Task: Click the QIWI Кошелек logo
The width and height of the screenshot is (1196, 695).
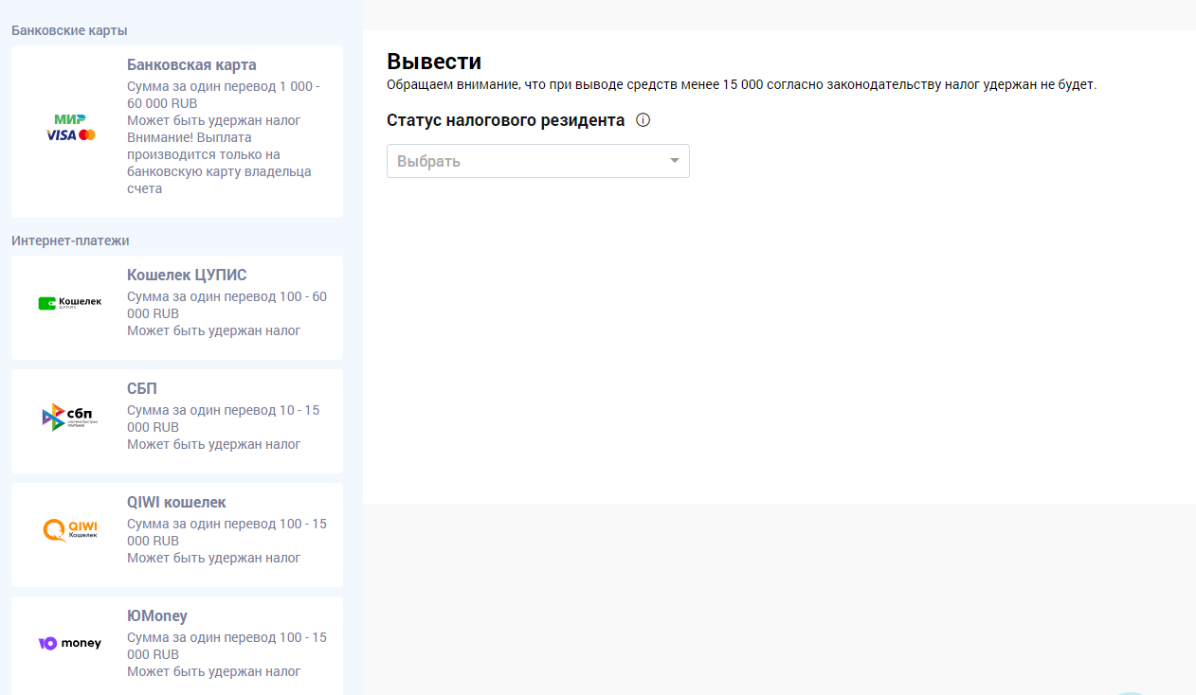Action: pos(70,530)
